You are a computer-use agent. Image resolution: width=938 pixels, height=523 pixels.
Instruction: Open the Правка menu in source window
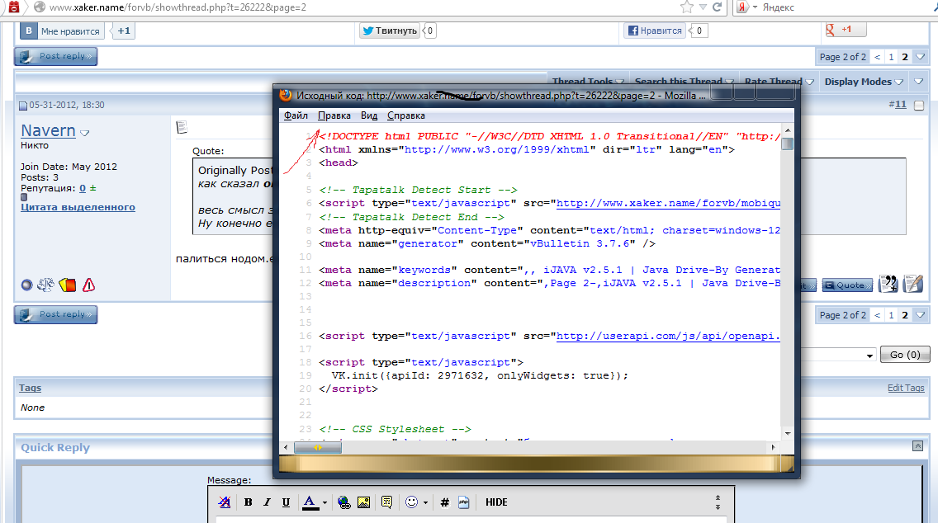[x=334, y=115]
